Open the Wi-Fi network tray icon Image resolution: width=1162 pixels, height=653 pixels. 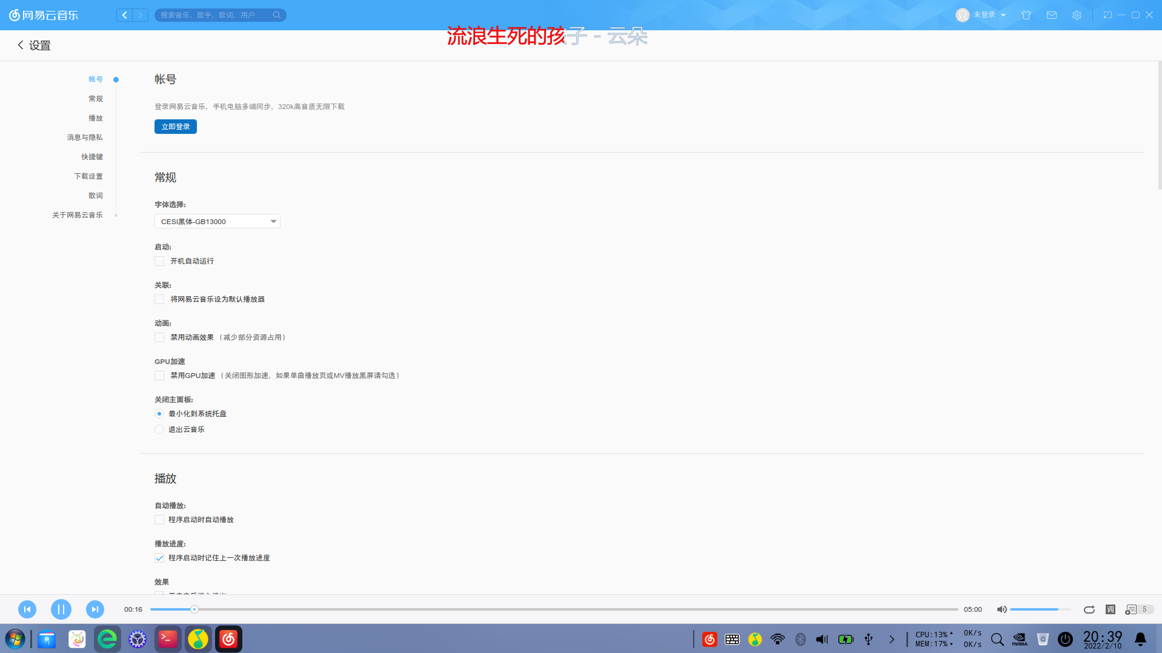click(x=777, y=639)
